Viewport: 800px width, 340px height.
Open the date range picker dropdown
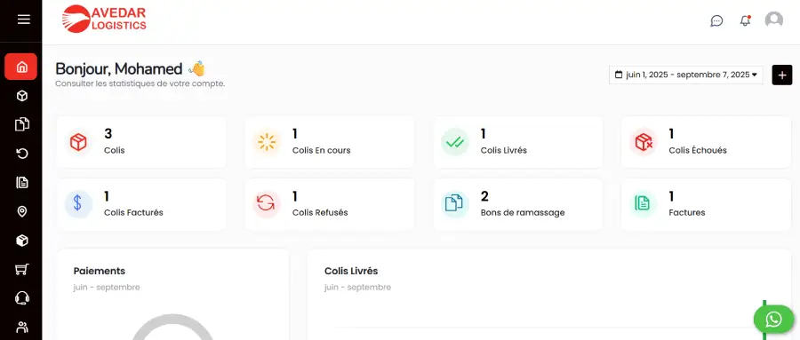685,75
